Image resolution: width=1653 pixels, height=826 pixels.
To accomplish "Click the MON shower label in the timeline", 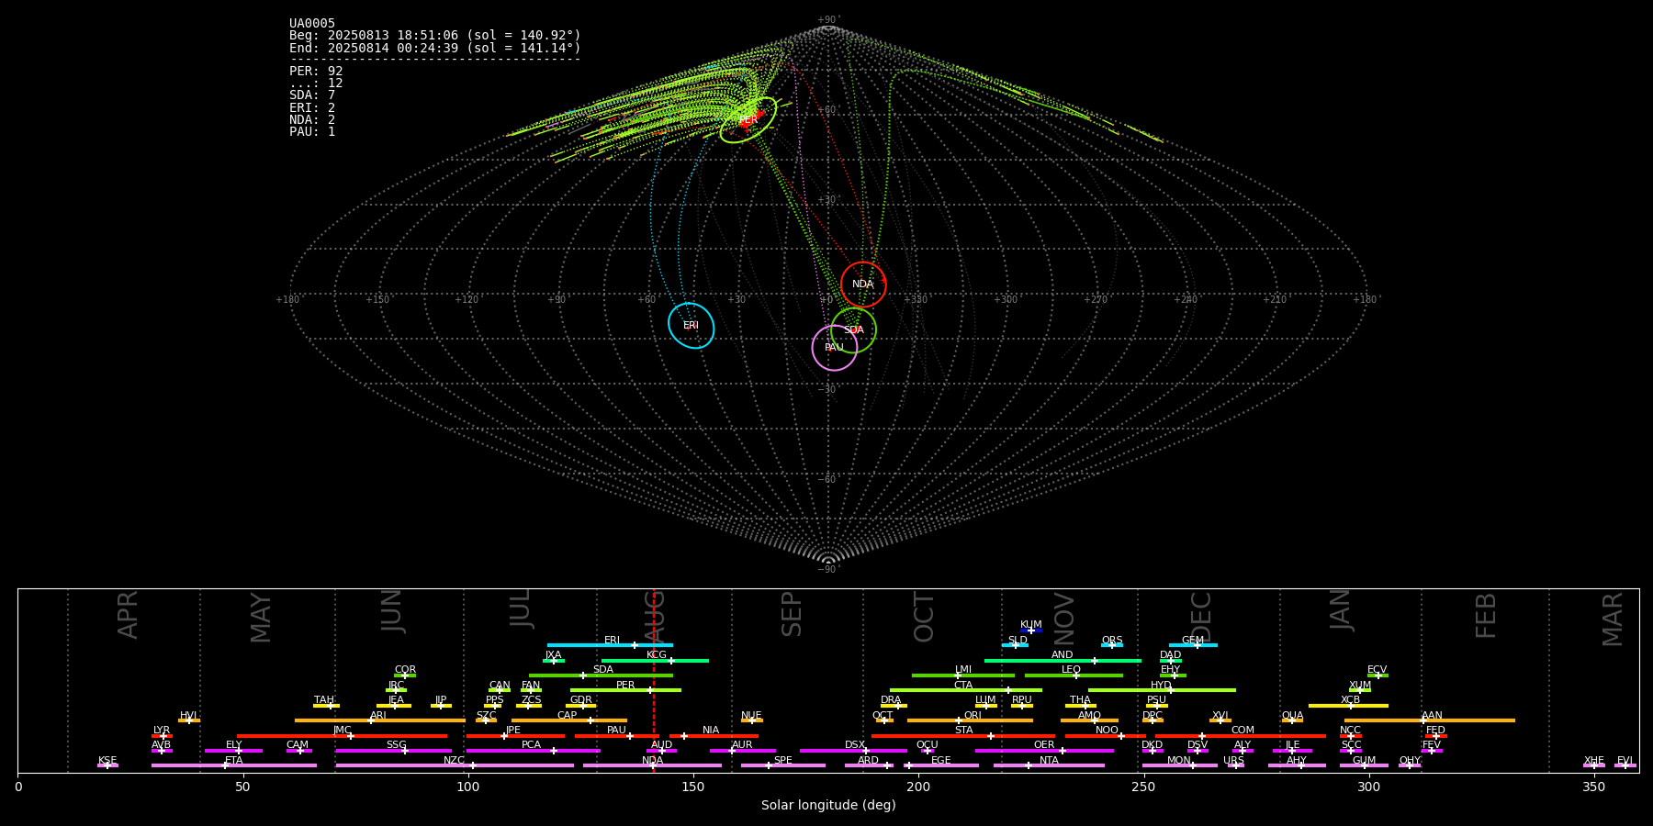I will [x=1179, y=761].
